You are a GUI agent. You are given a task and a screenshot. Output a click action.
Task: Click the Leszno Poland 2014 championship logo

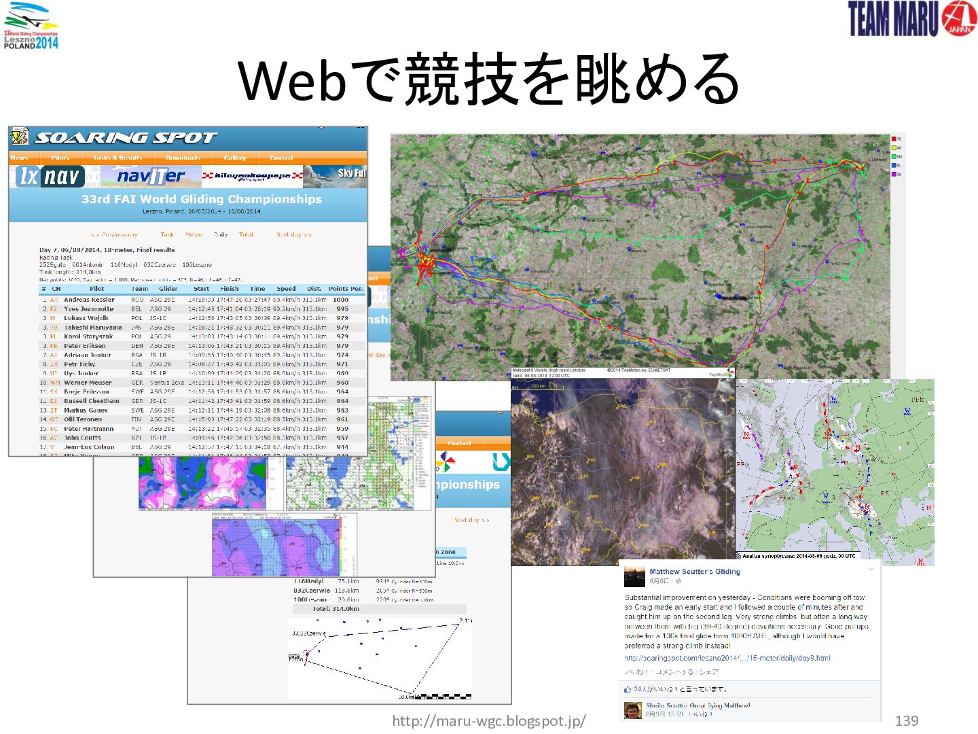coord(31,27)
